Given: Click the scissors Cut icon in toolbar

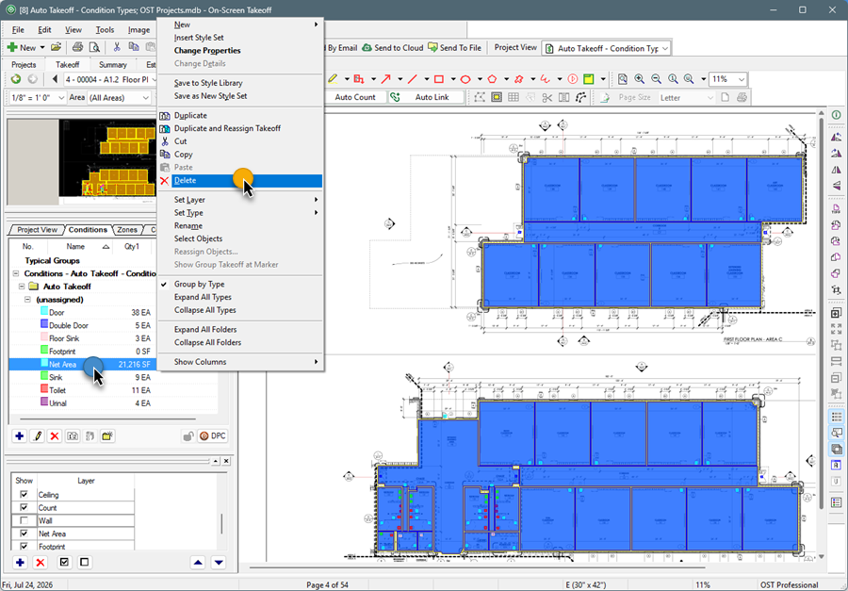Looking at the screenshot, I should [116, 47].
